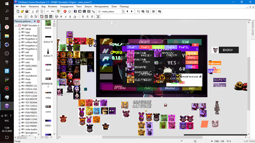Go to the previous frame arrow
This screenshot has height=143, width=255.
127,11
